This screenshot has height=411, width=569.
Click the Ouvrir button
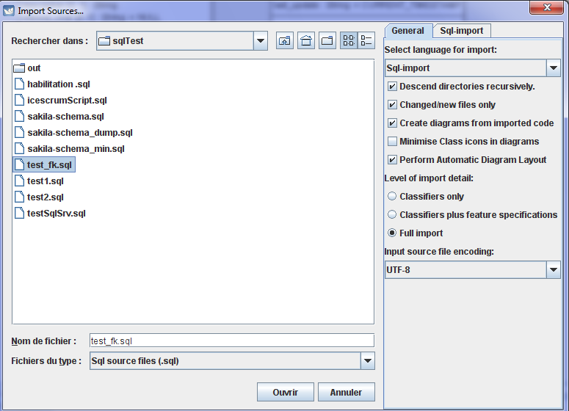[285, 392]
